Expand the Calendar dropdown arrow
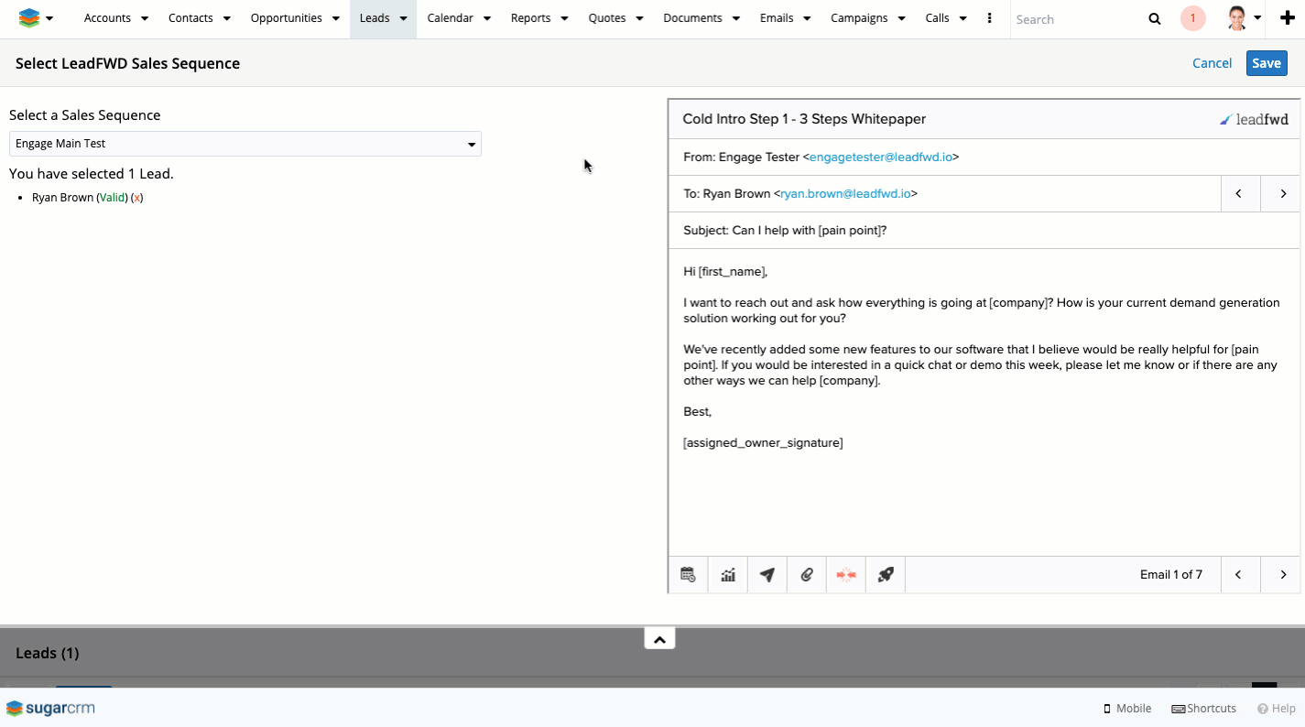This screenshot has width=1305, height=727. click(x=486, y=18)
